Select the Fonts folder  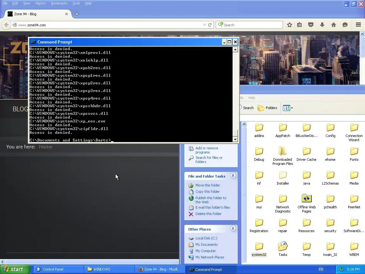pos(354,154)
